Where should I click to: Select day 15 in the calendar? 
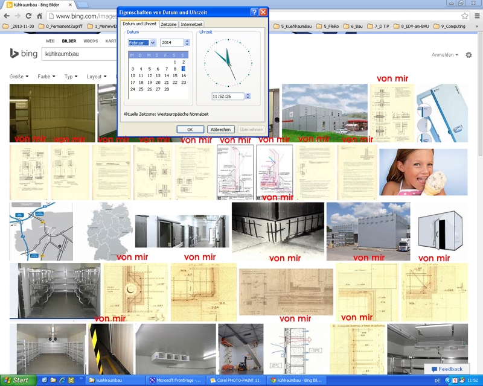click(174, 75)
